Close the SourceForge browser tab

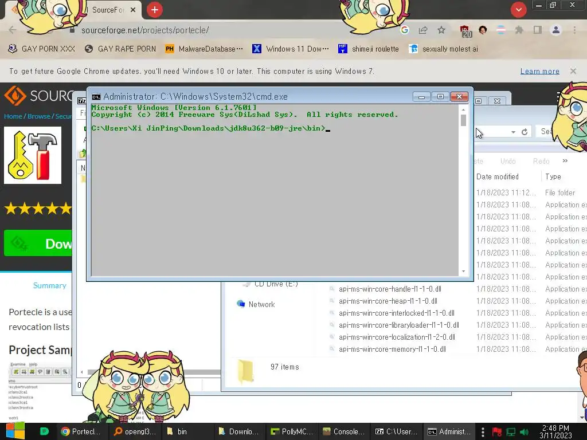point(133,10)
